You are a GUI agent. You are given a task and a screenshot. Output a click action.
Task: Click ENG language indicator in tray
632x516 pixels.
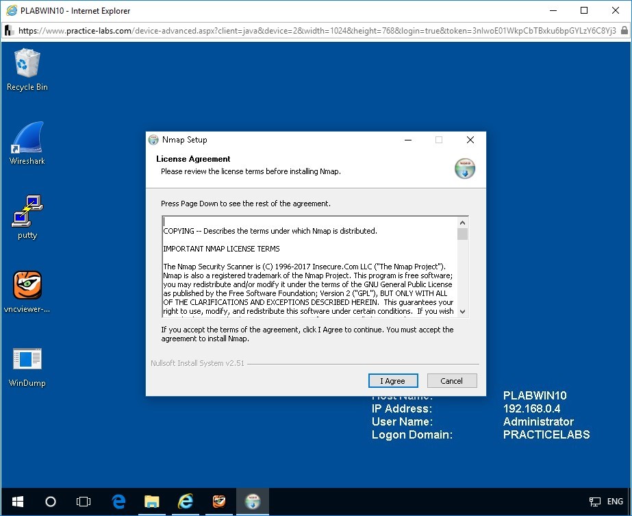pos(615,502)
